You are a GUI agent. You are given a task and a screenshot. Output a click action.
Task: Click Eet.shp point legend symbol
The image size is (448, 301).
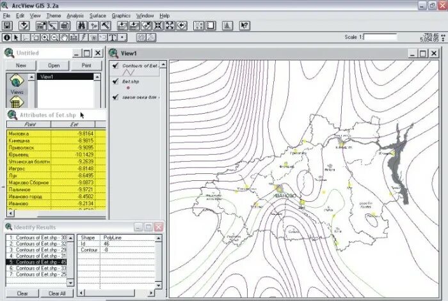[x=128, y=88]
